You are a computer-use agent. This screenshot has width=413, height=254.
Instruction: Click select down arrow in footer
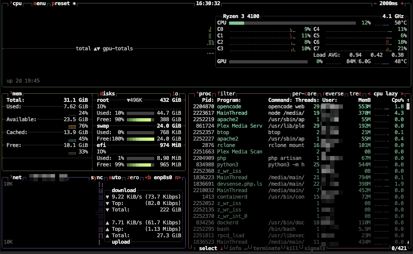click(x=221, y=248)
